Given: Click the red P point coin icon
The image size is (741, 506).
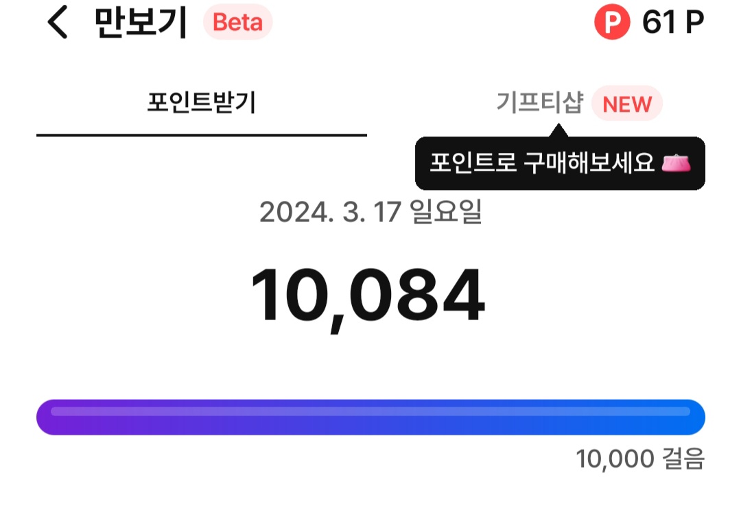Looking at the screenshot, I should coord(612,23).
